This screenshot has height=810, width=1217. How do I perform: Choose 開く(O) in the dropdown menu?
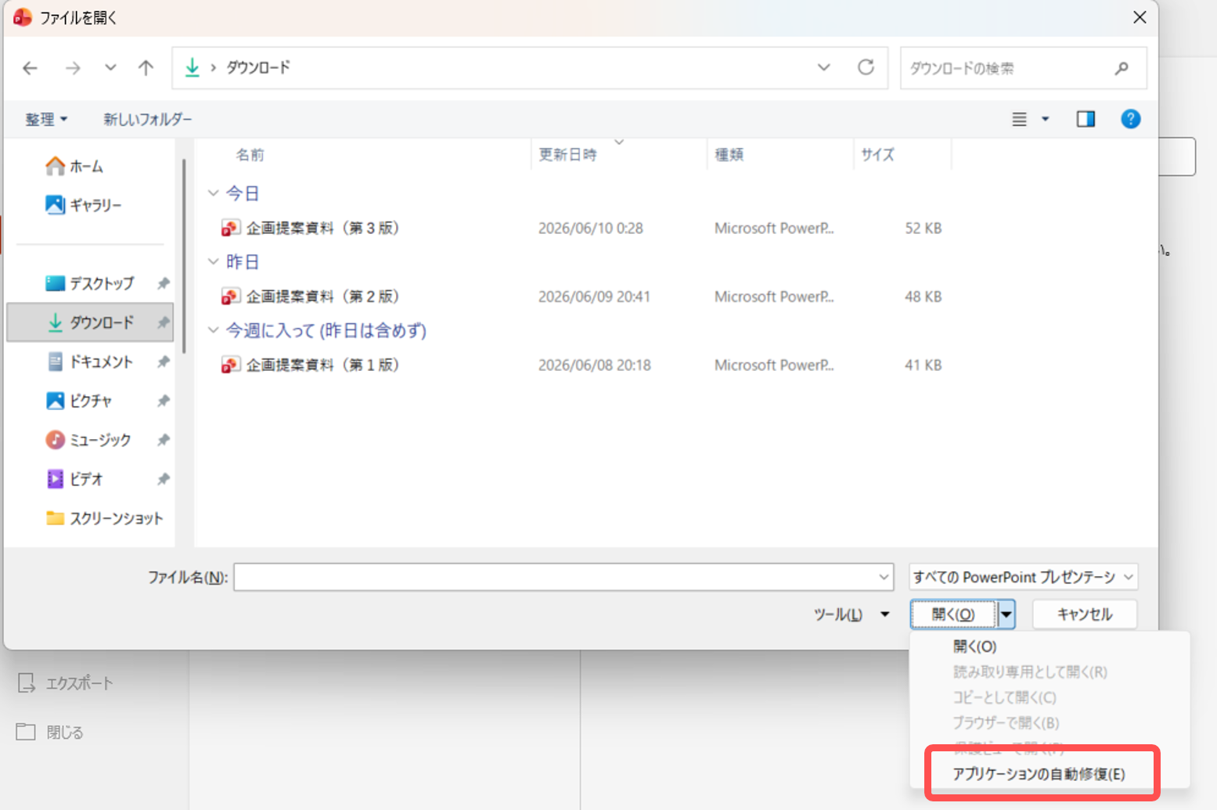(x=974, y=646)
